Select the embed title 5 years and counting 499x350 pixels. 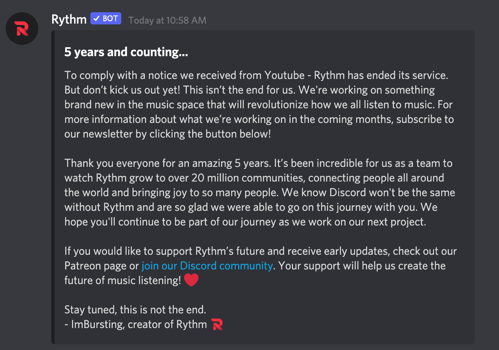(x=126, y=52)
